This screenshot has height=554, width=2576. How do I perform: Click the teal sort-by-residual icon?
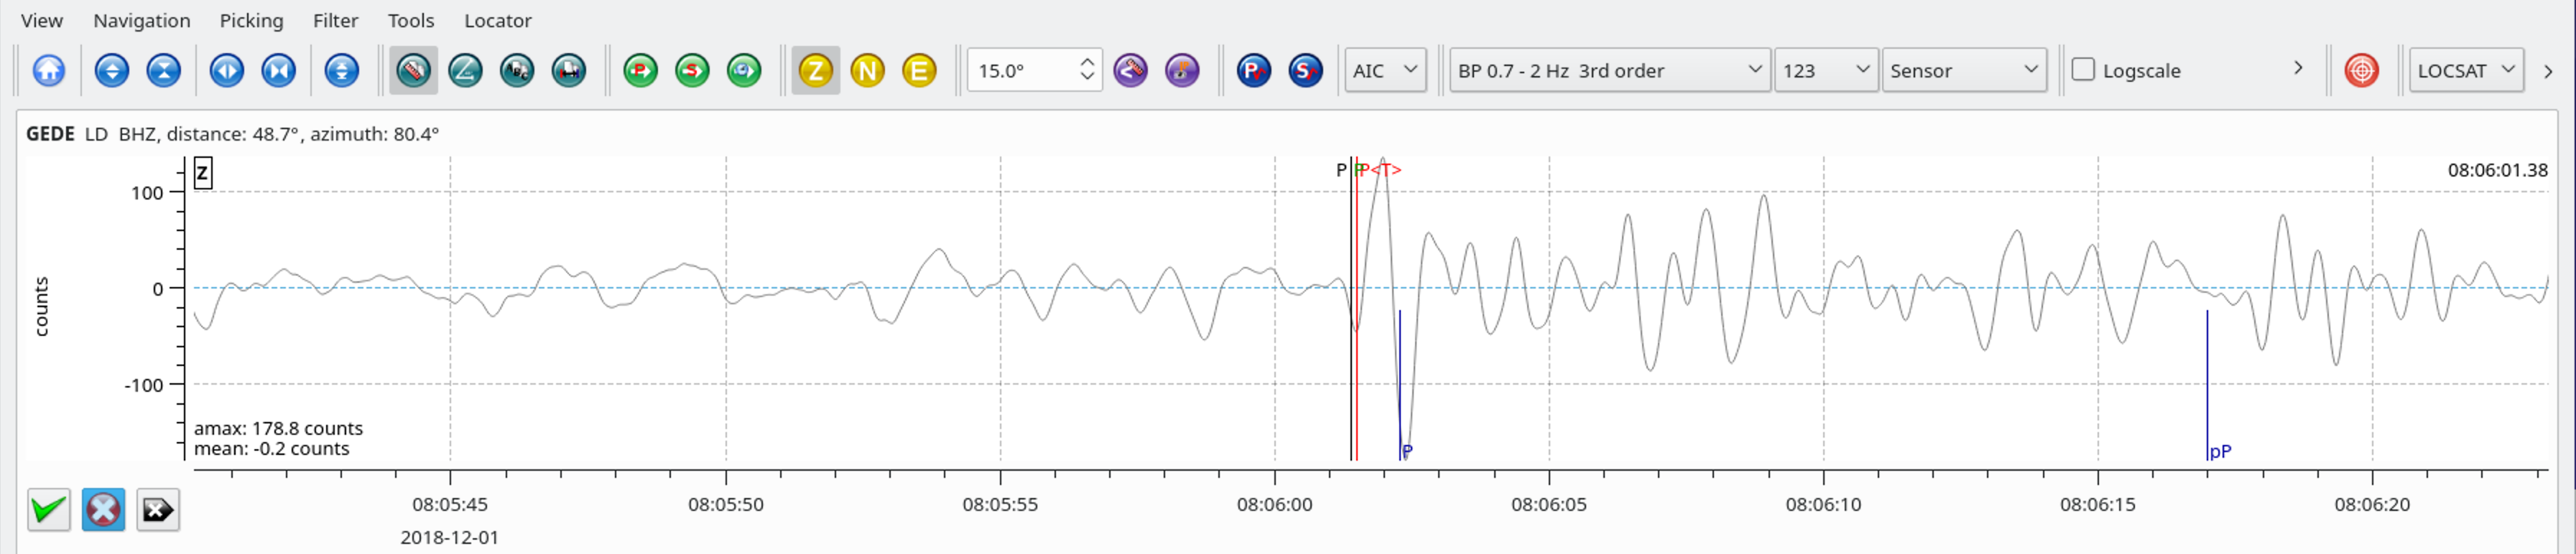569,71
